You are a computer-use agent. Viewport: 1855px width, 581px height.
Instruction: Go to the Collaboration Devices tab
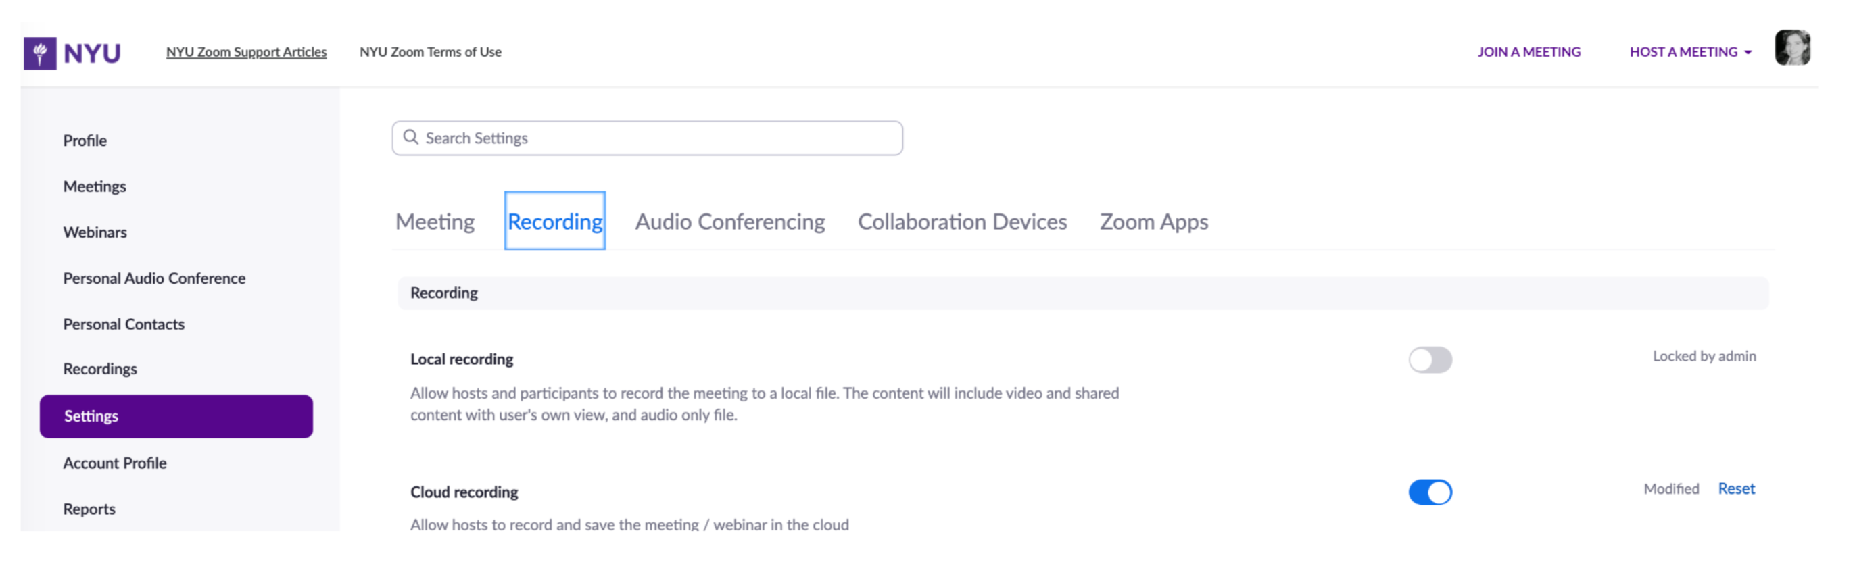(x=961, y=222)
